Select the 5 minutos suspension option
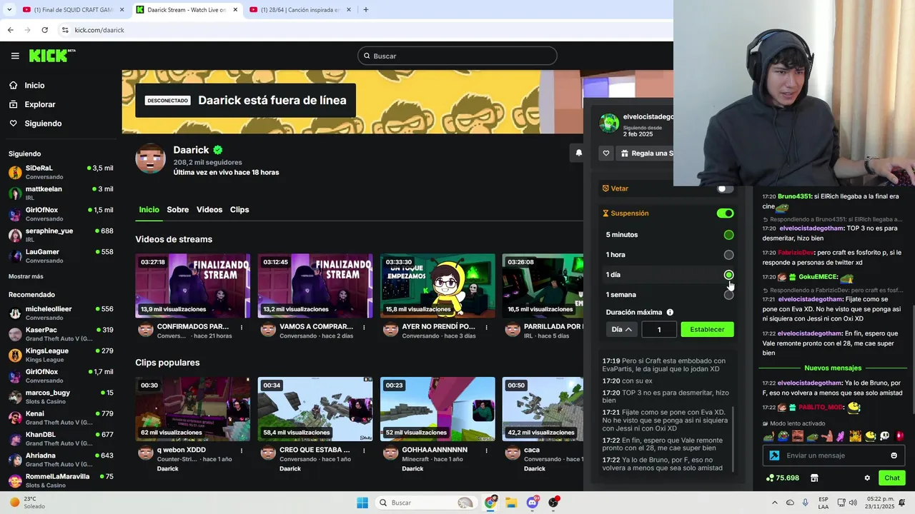Screen dimensions: 915x514 (728, 235)
